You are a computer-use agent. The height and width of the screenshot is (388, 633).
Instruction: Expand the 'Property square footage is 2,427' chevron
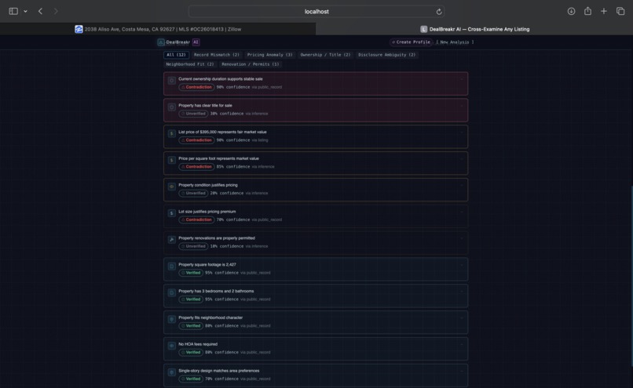coord(462,266)
